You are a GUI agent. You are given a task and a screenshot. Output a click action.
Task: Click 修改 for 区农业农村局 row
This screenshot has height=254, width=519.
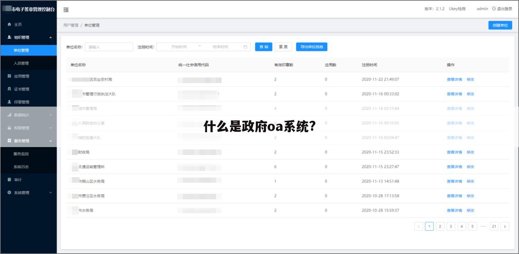coord(470,80)
